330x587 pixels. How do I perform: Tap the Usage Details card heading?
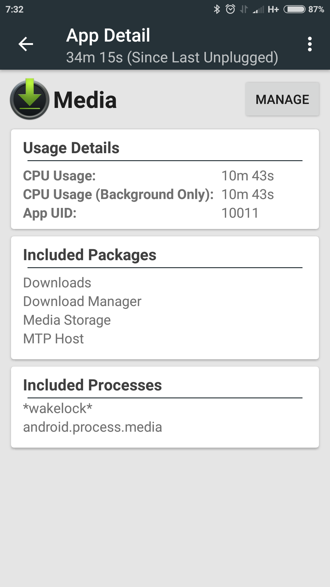click(x=71, y=148)
